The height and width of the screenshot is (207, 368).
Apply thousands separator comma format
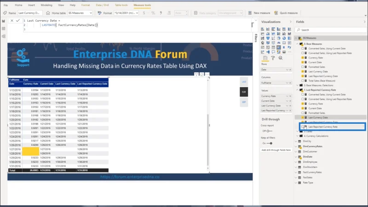click(x=161, y=13)
